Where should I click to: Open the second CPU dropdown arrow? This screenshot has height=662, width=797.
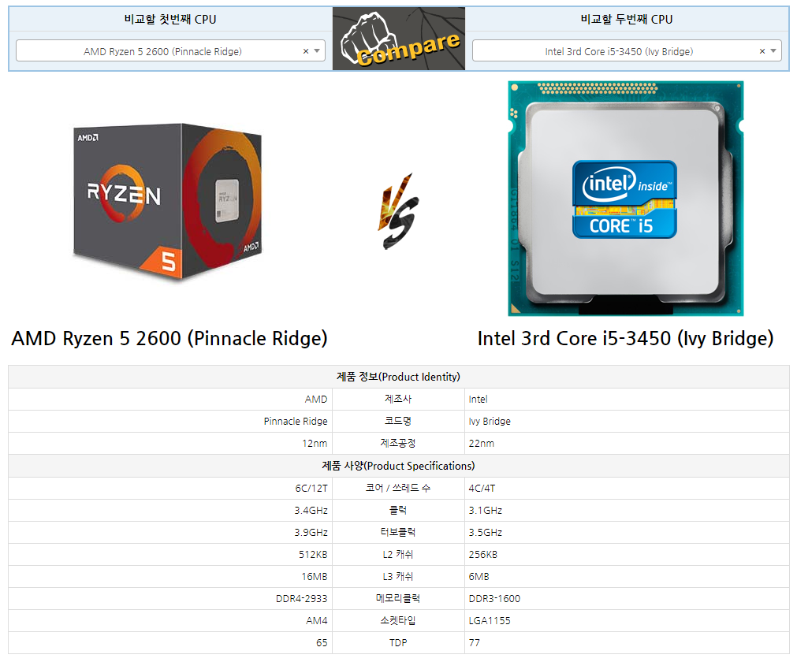coord(773,51)
